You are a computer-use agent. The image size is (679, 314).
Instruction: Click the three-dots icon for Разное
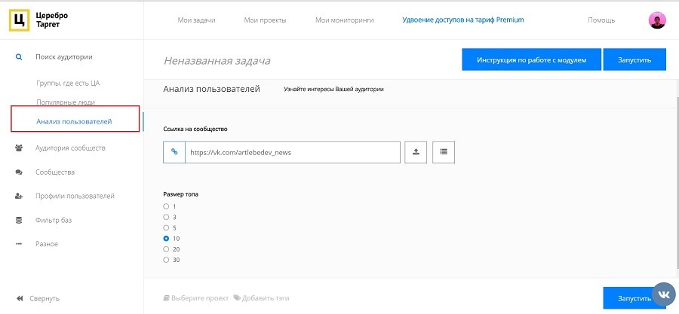click(19, 244)
